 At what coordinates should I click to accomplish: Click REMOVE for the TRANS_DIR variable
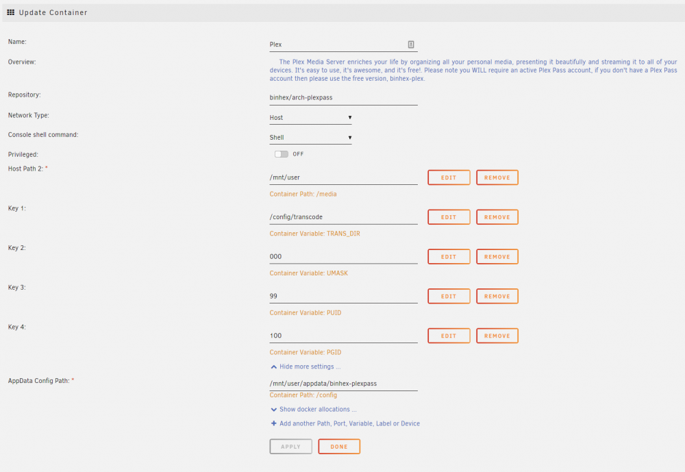[497, 217]
